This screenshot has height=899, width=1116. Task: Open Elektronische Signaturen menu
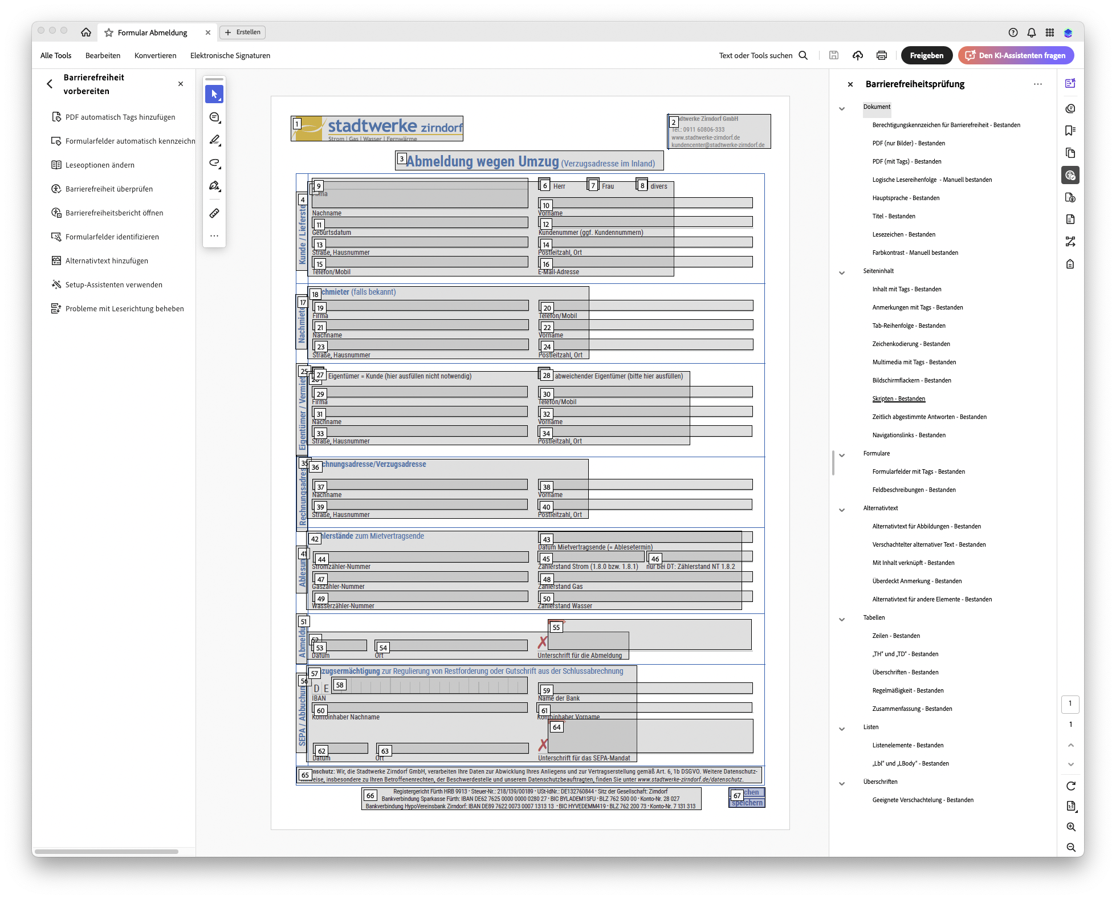[230, 55]
